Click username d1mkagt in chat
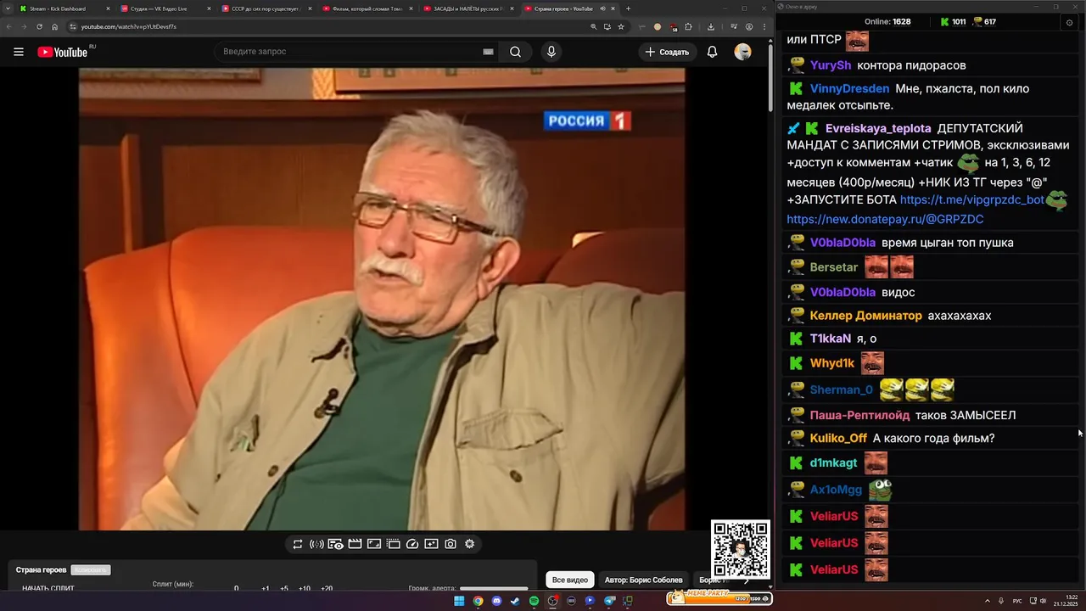The width and height of the screenshot is (1086, 611). (834, 462)
